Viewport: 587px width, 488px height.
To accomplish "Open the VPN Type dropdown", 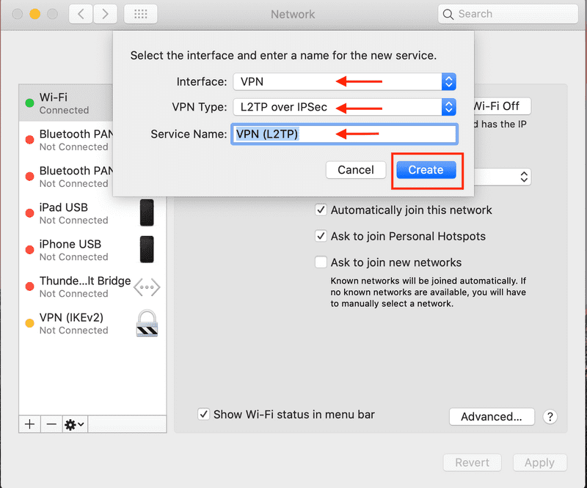I will (x=344, y=107).
